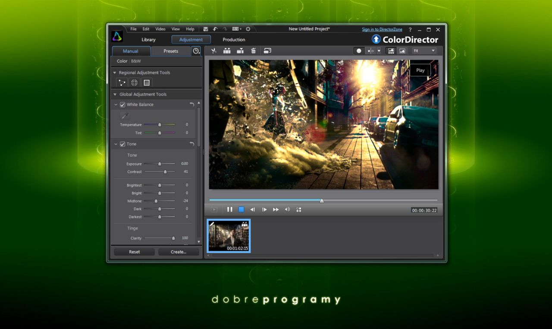
Task: Click the Temperature slider handle
Action: [x=160, y=125]
